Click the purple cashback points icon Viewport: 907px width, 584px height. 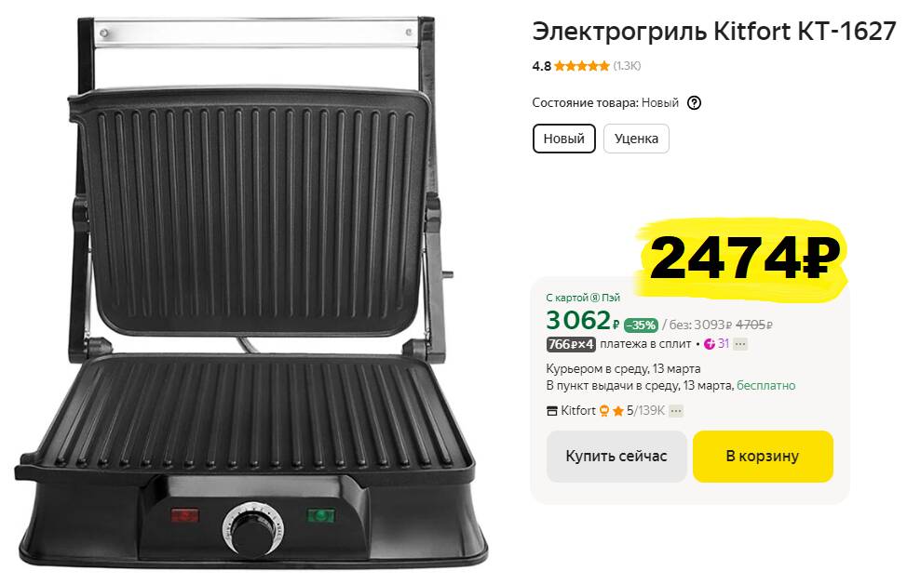[x=710, y=344]
